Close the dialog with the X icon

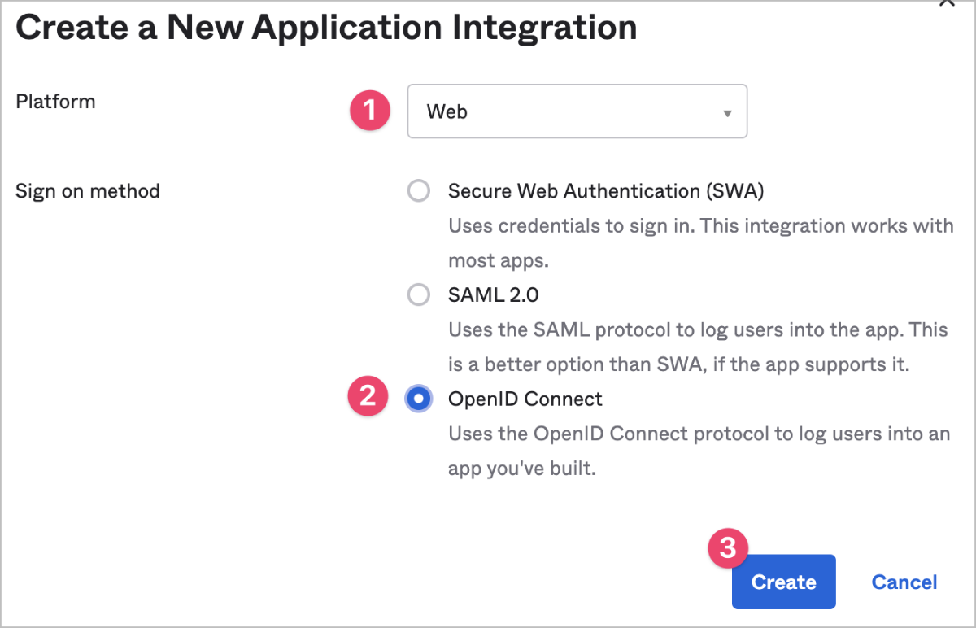click(946, 3)
